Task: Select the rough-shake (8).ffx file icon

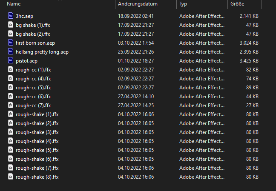Action: click(11, 177)
